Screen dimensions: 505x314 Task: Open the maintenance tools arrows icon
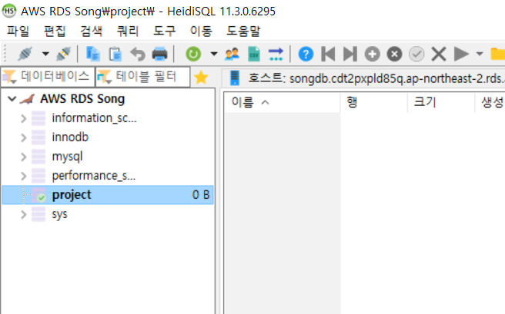[x=276, y=54]
